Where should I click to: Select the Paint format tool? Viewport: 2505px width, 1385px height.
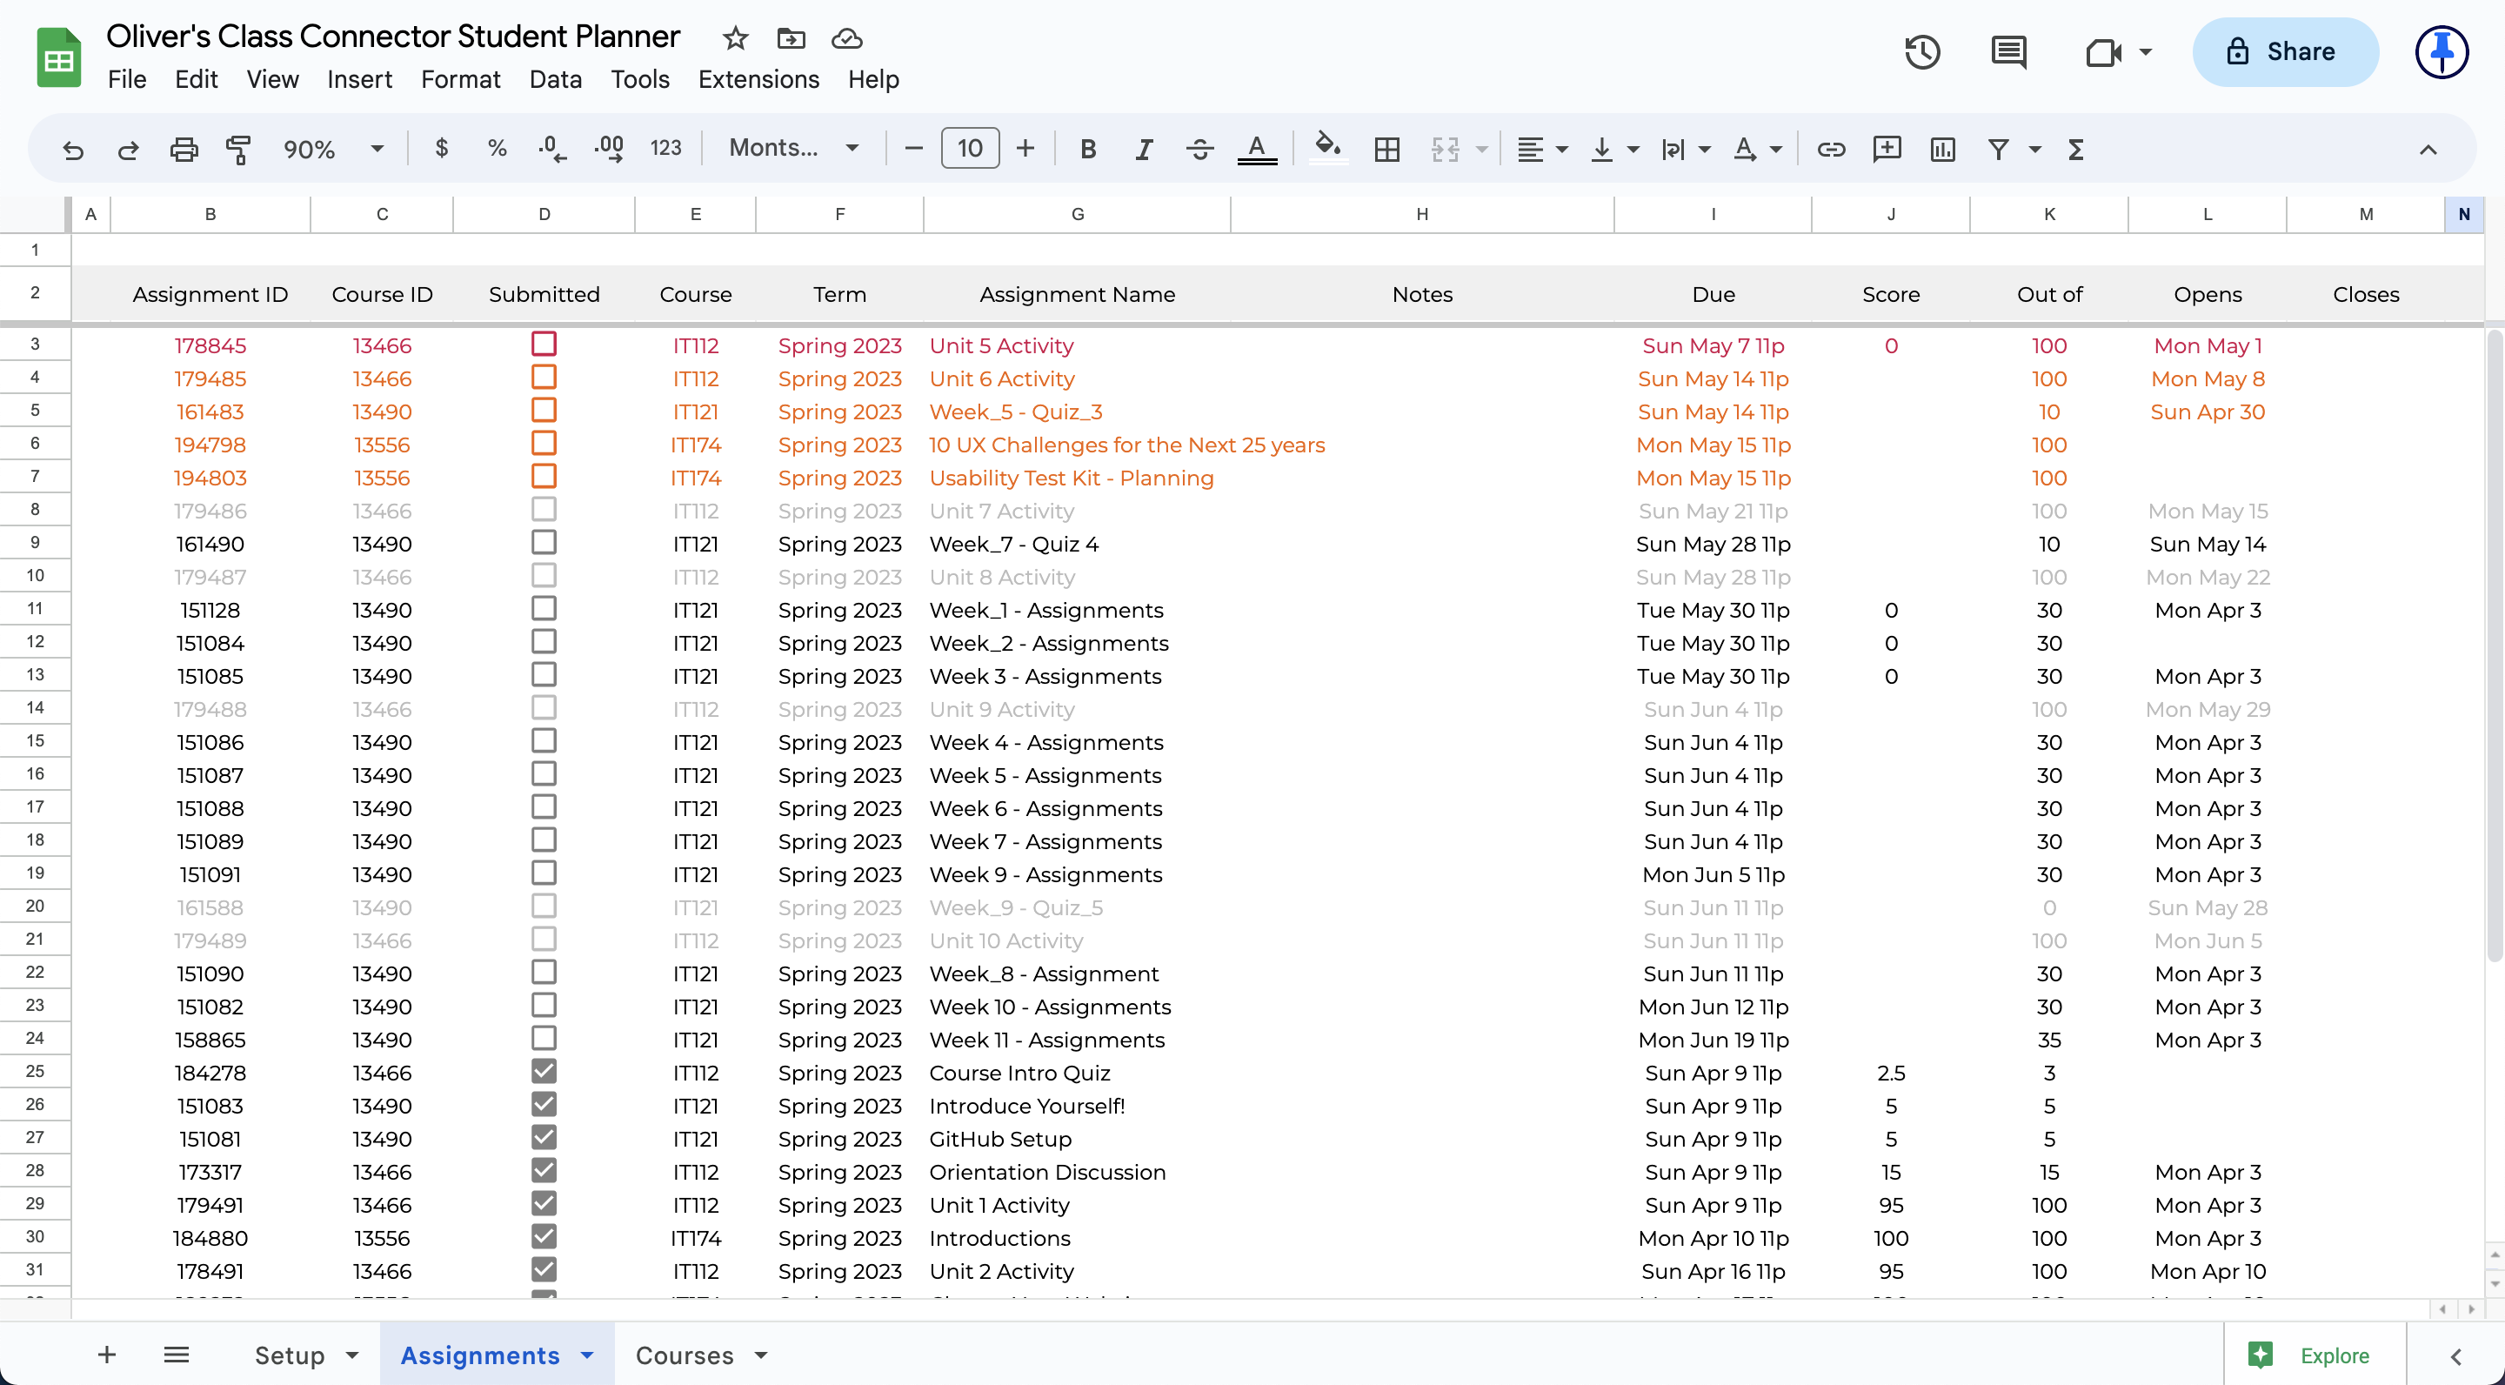pos(238,149)
